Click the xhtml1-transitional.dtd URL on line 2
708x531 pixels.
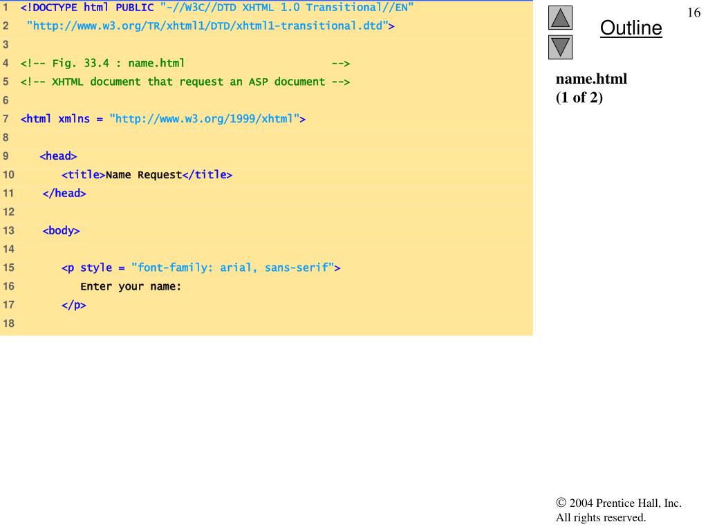coord(210,26)
